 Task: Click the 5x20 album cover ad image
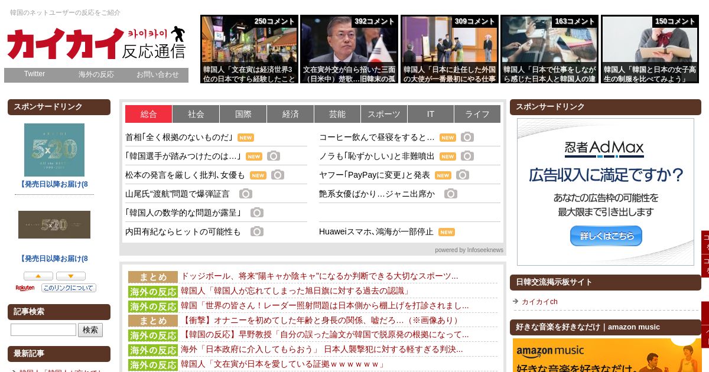pos(54,150)
